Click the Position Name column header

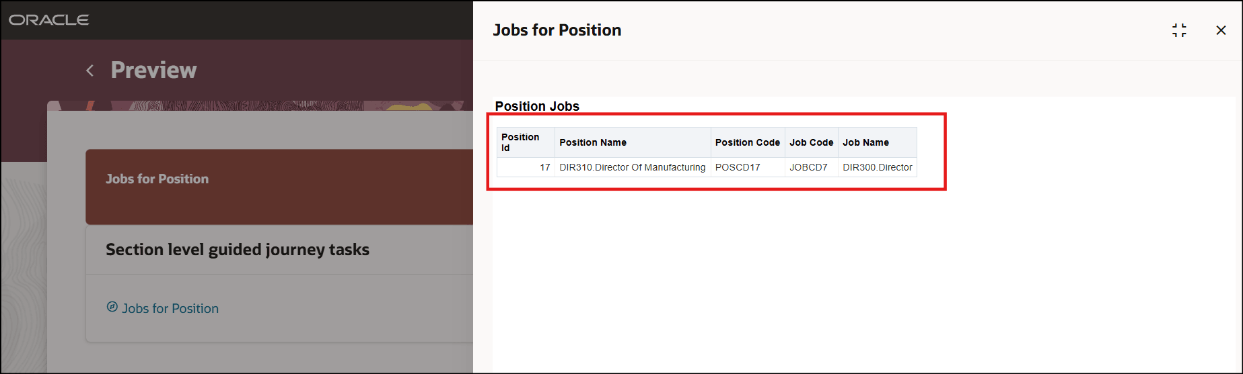coord(633,142)
